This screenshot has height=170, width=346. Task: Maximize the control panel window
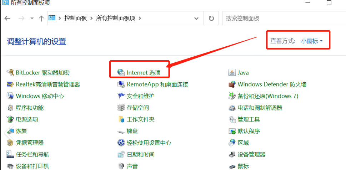(329, 2)
